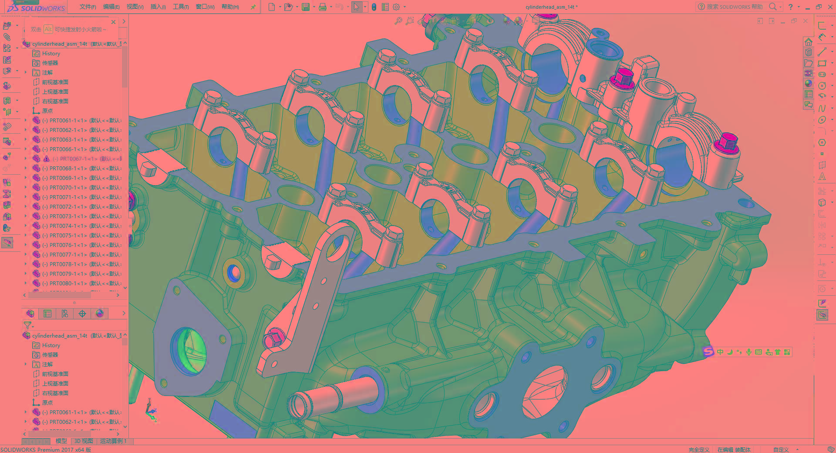836x453 pixels.
Task: Select the arrow Select tool
Action: coord(357,7)
